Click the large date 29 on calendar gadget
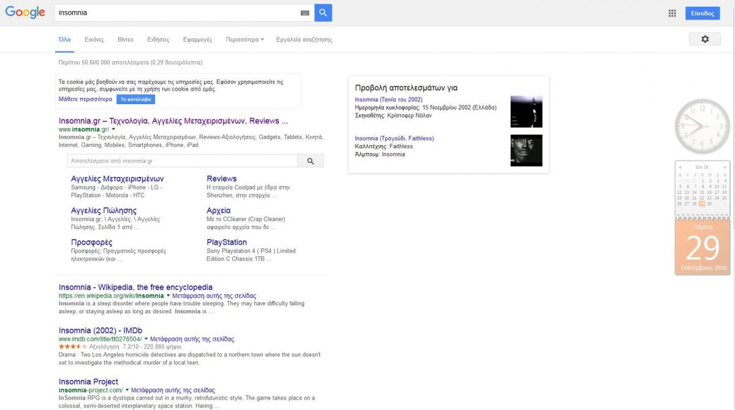Viewport: 735px width, 410px height. 703,248
